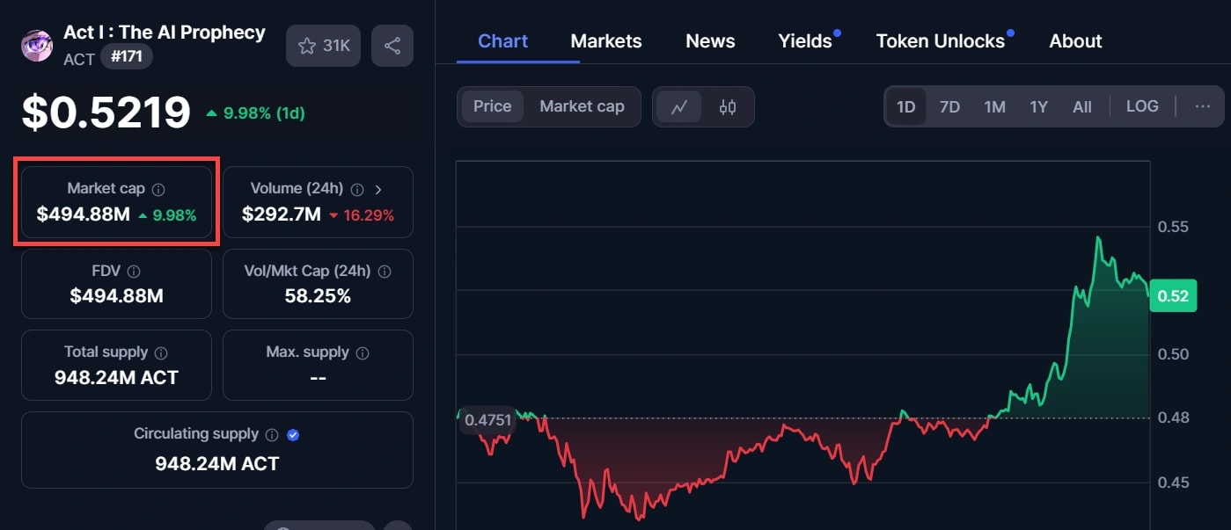Expand the Volume (24h) chevron arrow
1231x530 pixels.
tap(379, 189)
